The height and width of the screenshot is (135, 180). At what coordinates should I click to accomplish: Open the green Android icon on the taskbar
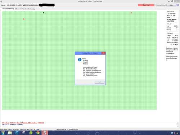(31, 133)
